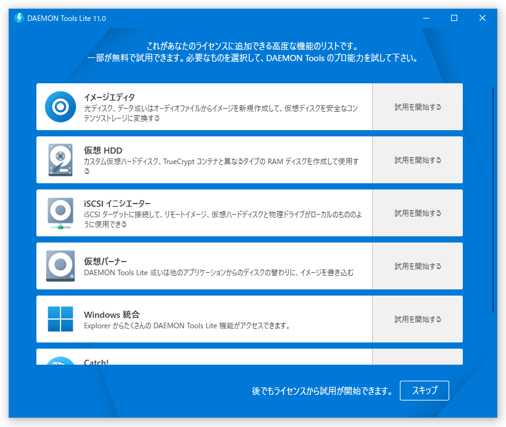Viewport: 506px width, 427px height.
Task: Click the iSCSI ターゲット description text
Action: coord(223,219)
